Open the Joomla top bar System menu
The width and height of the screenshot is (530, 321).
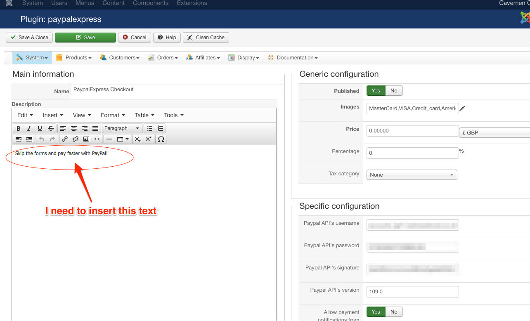33,3
